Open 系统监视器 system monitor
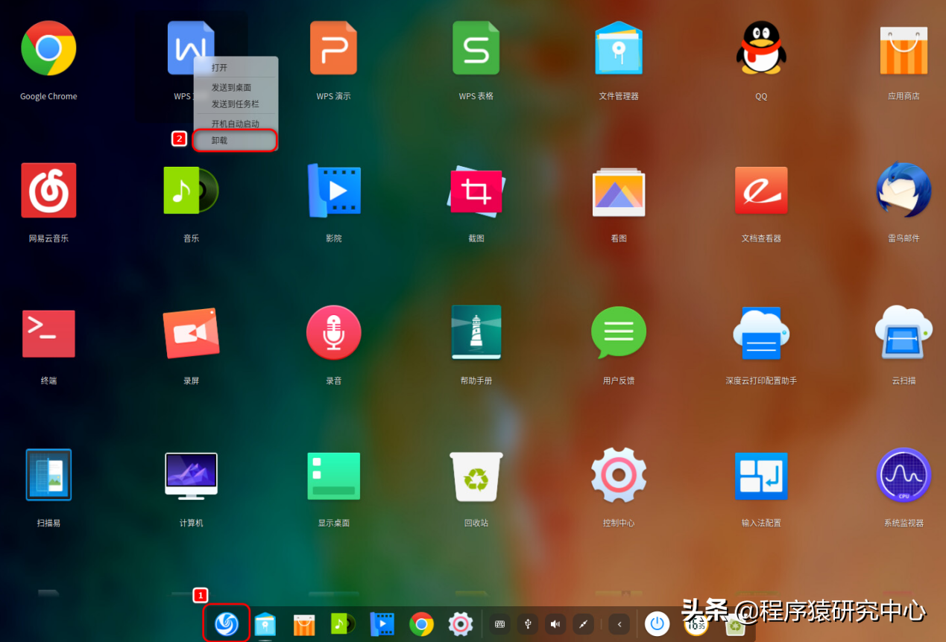Image resolution: width=946 pixels, height=642 pixels. 904,474
